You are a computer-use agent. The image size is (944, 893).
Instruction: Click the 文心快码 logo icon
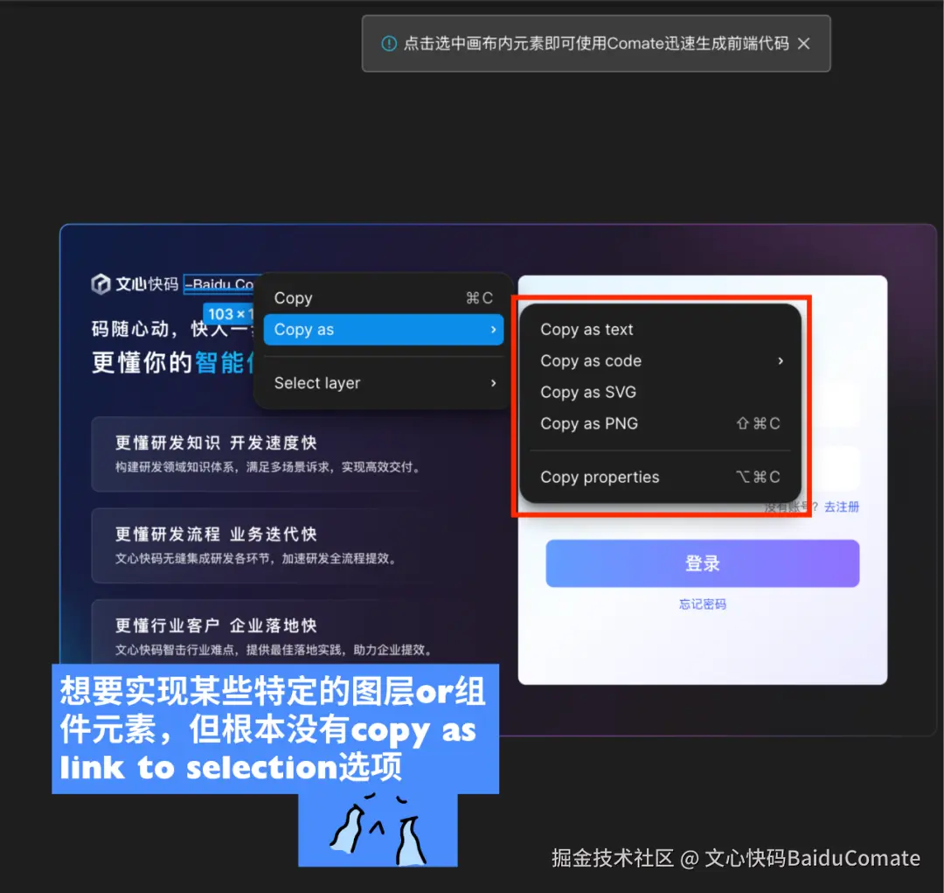(x=101, y=283)
